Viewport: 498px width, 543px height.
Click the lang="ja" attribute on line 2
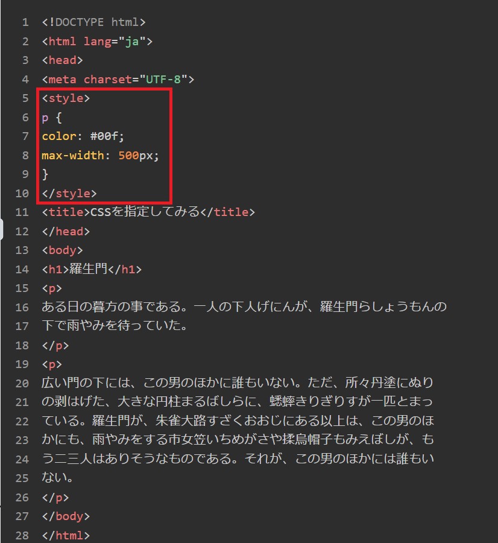(115, 42)
